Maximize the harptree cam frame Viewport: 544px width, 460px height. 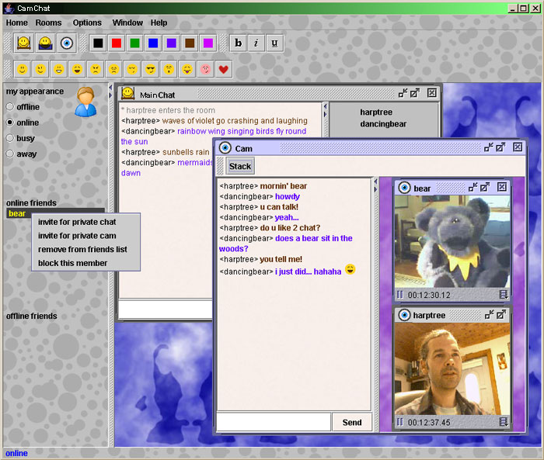click(501, 314)
